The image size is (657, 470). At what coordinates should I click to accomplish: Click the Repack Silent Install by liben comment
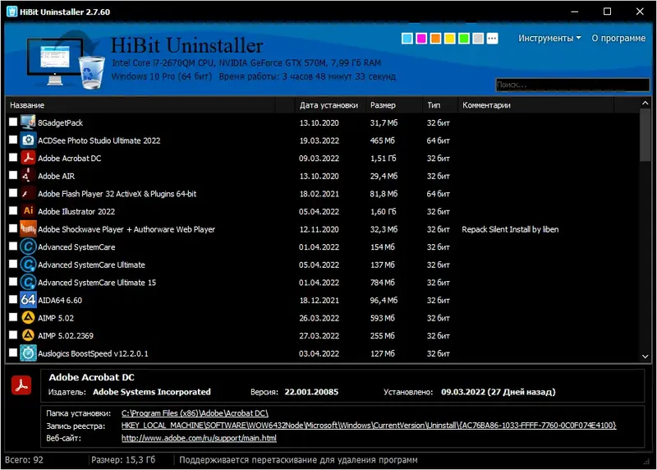510,229
